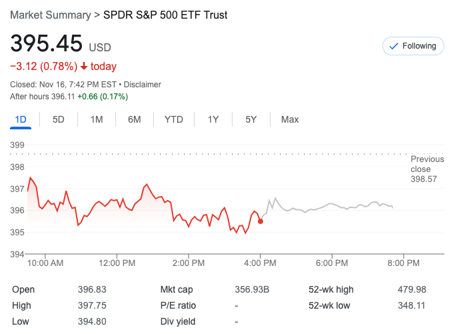The height and width of the screenshot is (334, 461).
Task: Click the checkmark icon in Following
Action: coord(393,46)
